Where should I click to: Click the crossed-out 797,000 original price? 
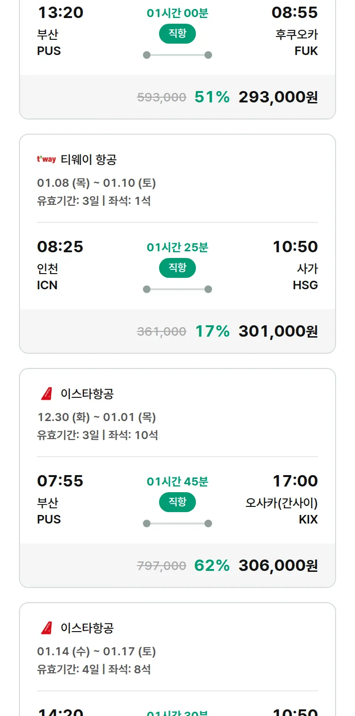point(161,566)
